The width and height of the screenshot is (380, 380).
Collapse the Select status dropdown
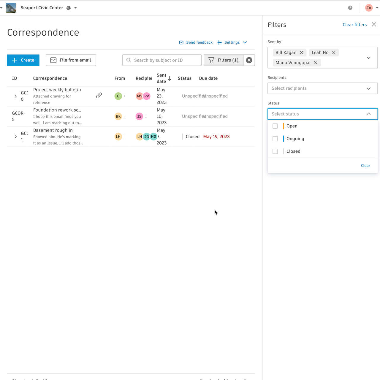(x=368, y=114)
